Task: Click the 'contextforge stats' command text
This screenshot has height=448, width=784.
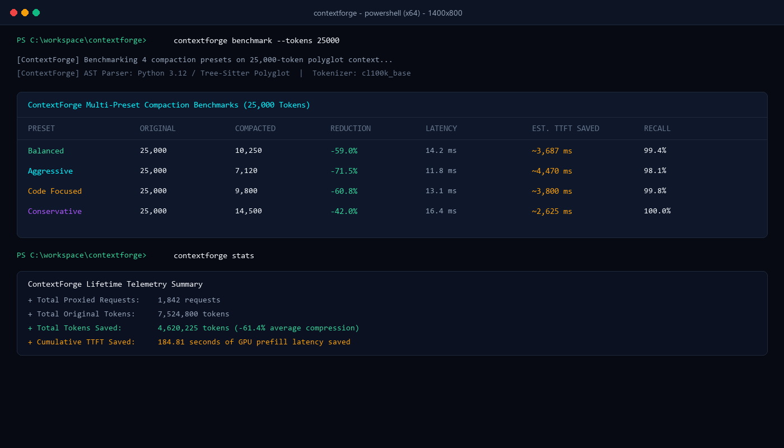Action: pyautogui.click(x=214, y=255)
